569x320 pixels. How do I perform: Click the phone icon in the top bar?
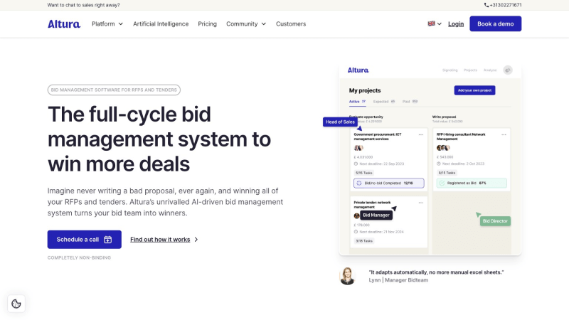pos(487,5)
